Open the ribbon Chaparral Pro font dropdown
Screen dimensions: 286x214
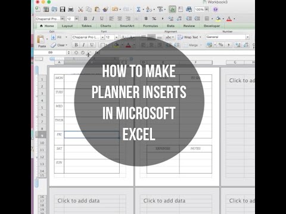click(102, 37)
